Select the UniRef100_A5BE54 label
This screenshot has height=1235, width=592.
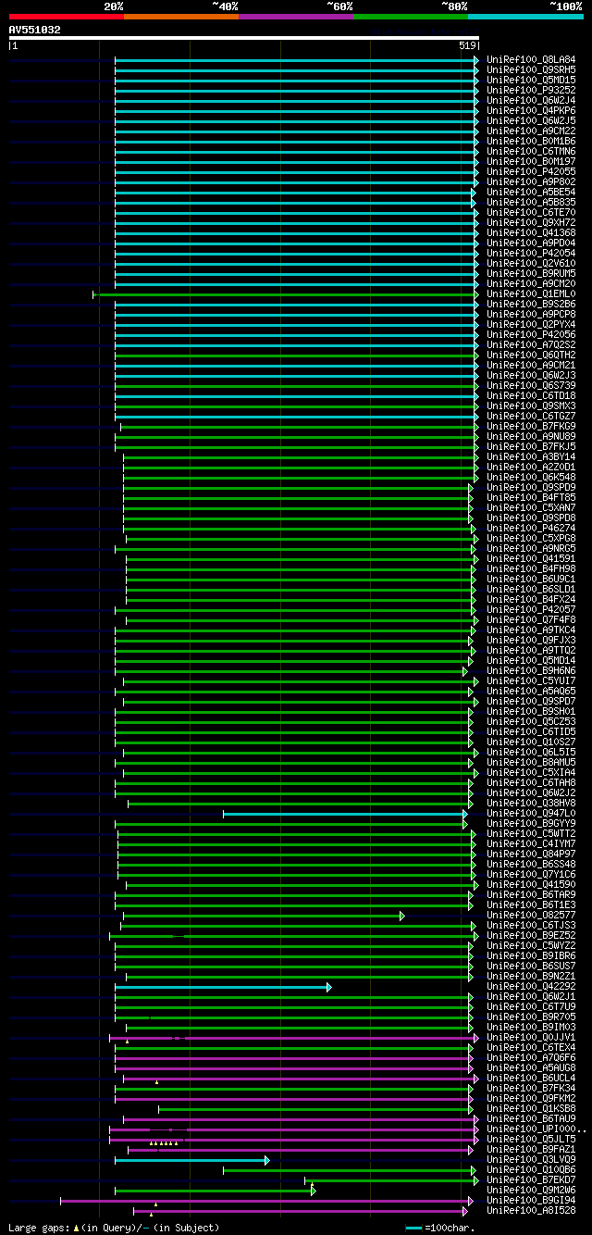pyautogui.click(x=531, y=193)
